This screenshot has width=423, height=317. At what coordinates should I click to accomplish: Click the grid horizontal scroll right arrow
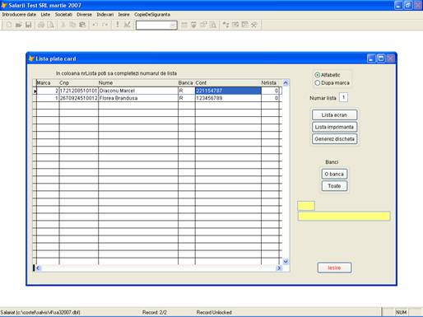coord(279,268)
